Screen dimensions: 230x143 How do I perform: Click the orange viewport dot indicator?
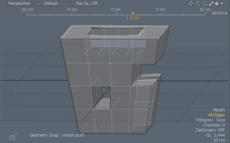coord(3,4)
